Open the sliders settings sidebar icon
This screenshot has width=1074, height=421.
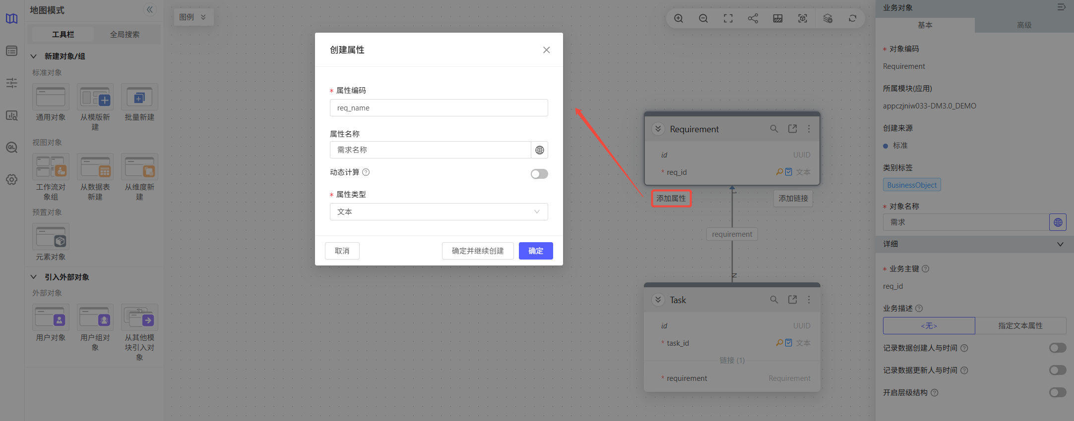pyautogui.click(x=11, y=83)
